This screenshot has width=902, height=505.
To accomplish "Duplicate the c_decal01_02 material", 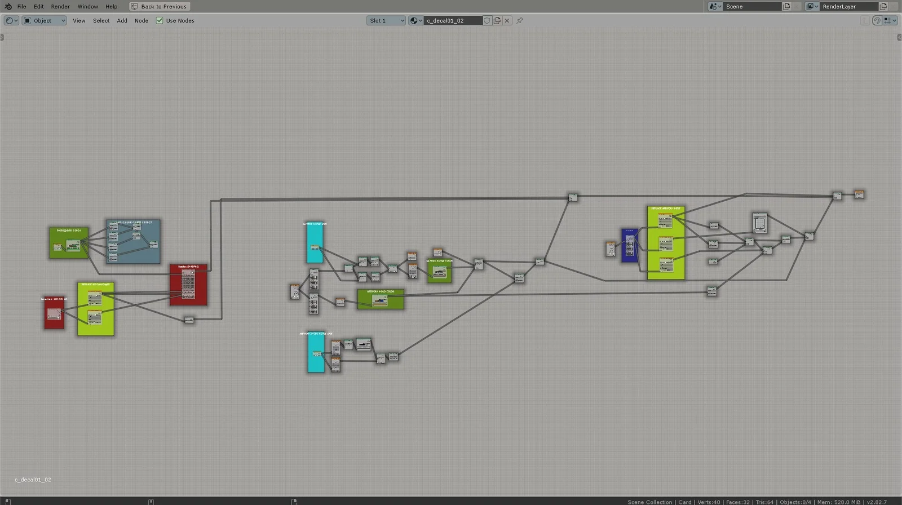I will (x=497, y=20).
